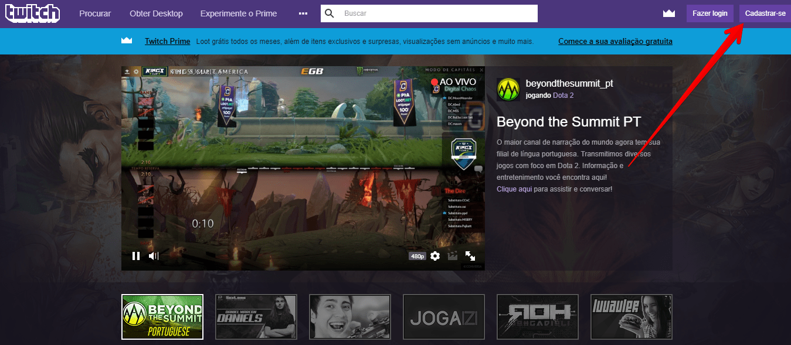Select the Daniels channel thumbnail
The height and width of the screenshot is (345, 791).
256,317
